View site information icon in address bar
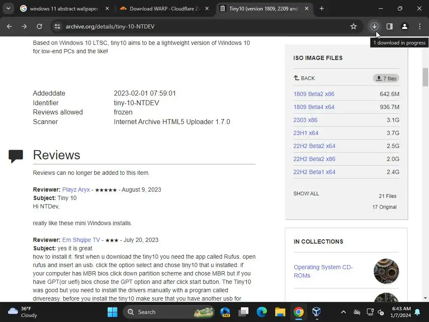Viewport: 429px width, 322px height. (x=57, y=26)
